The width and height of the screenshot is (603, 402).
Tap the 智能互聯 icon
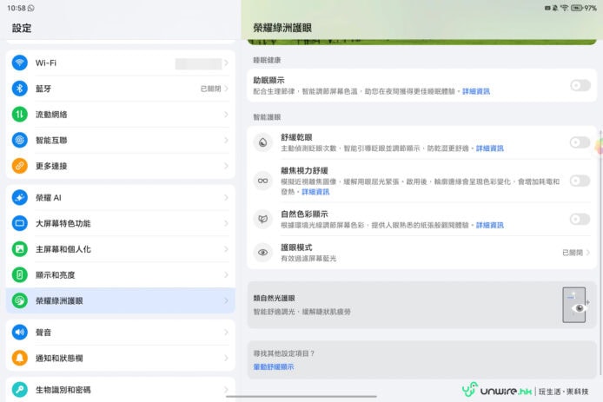19,140
